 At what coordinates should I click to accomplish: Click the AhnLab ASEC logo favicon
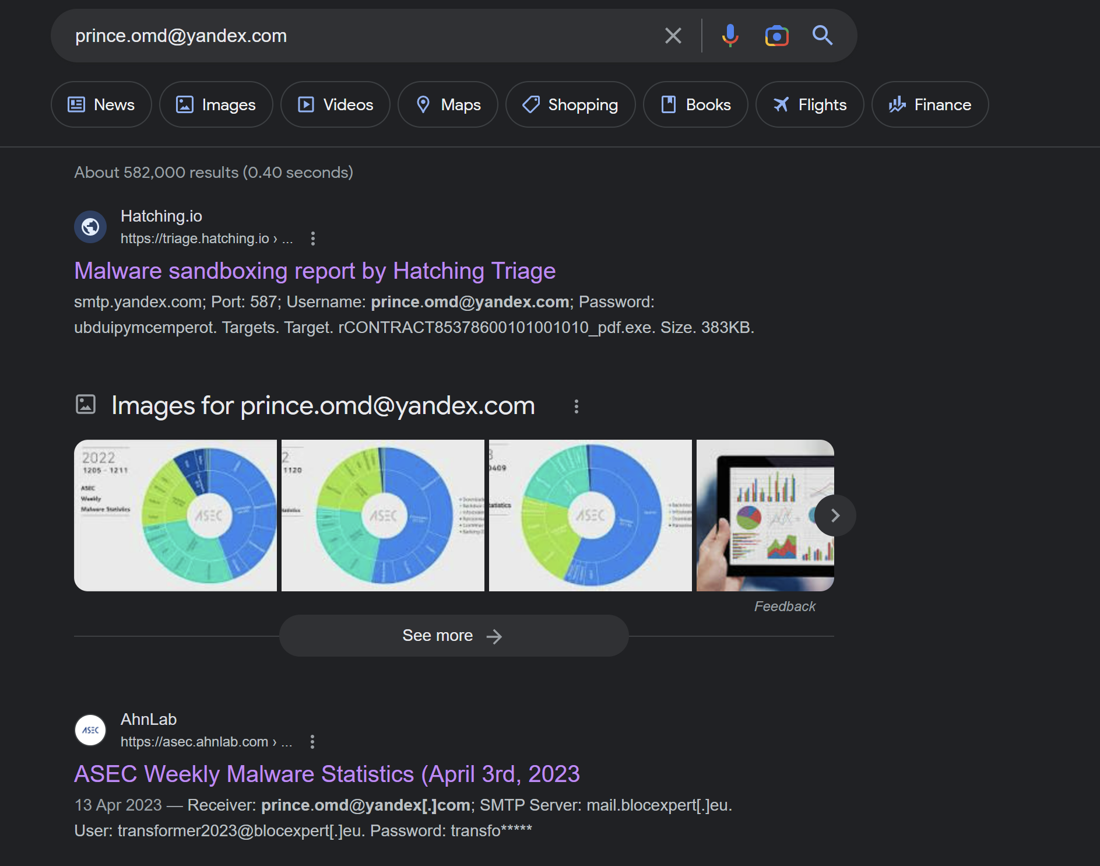(90, 730)
